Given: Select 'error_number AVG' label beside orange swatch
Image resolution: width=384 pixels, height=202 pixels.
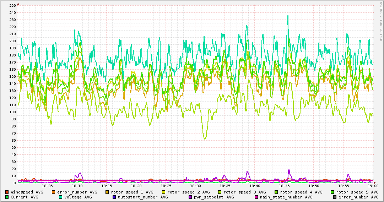Looking at the screenshot, I should pos(77,192).
